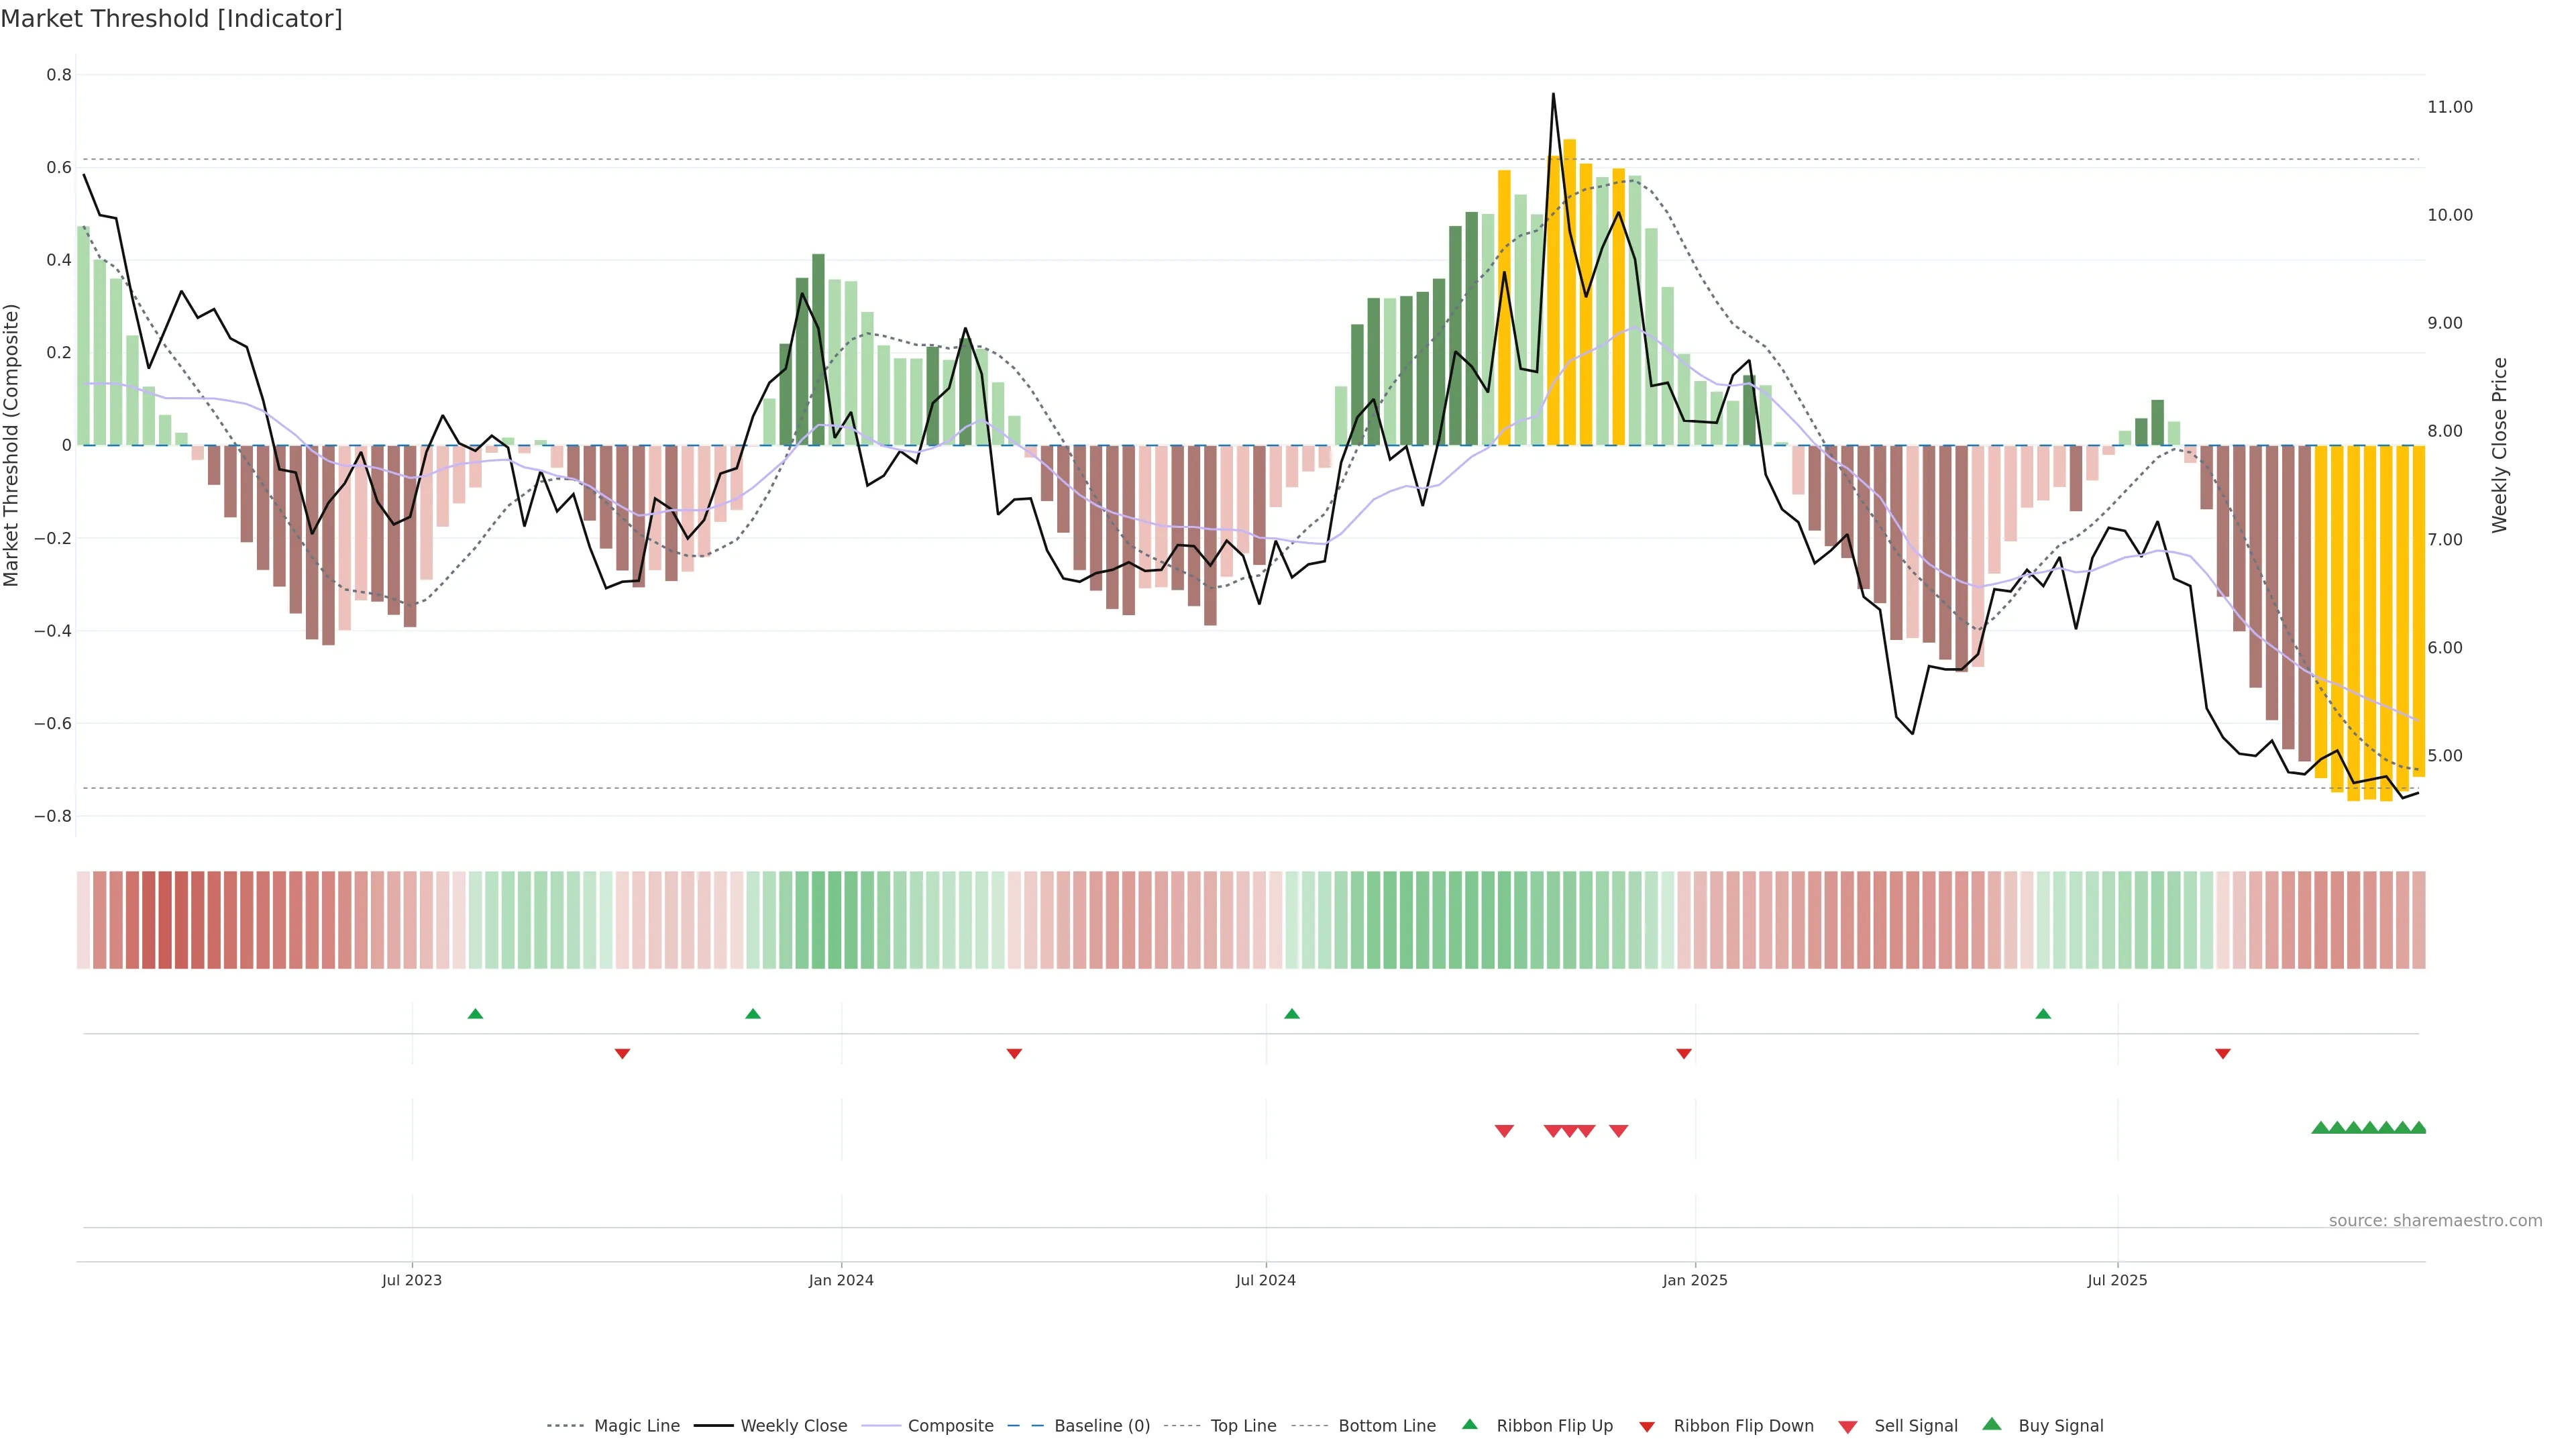Click Ribbon Flip Down marker between Jan and Jul 2024
Screen dimensions: 2576x1449
[1013, 1054]
